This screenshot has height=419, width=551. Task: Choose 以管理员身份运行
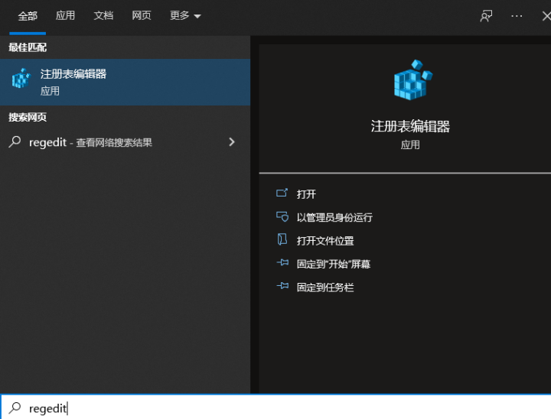(x=334, y=217)
